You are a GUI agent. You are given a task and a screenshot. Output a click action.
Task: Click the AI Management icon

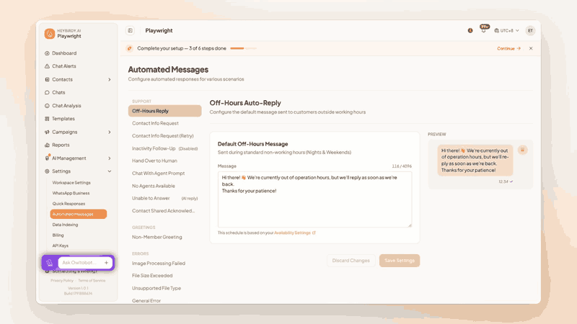pyautogui.click(x=47, y=158)
